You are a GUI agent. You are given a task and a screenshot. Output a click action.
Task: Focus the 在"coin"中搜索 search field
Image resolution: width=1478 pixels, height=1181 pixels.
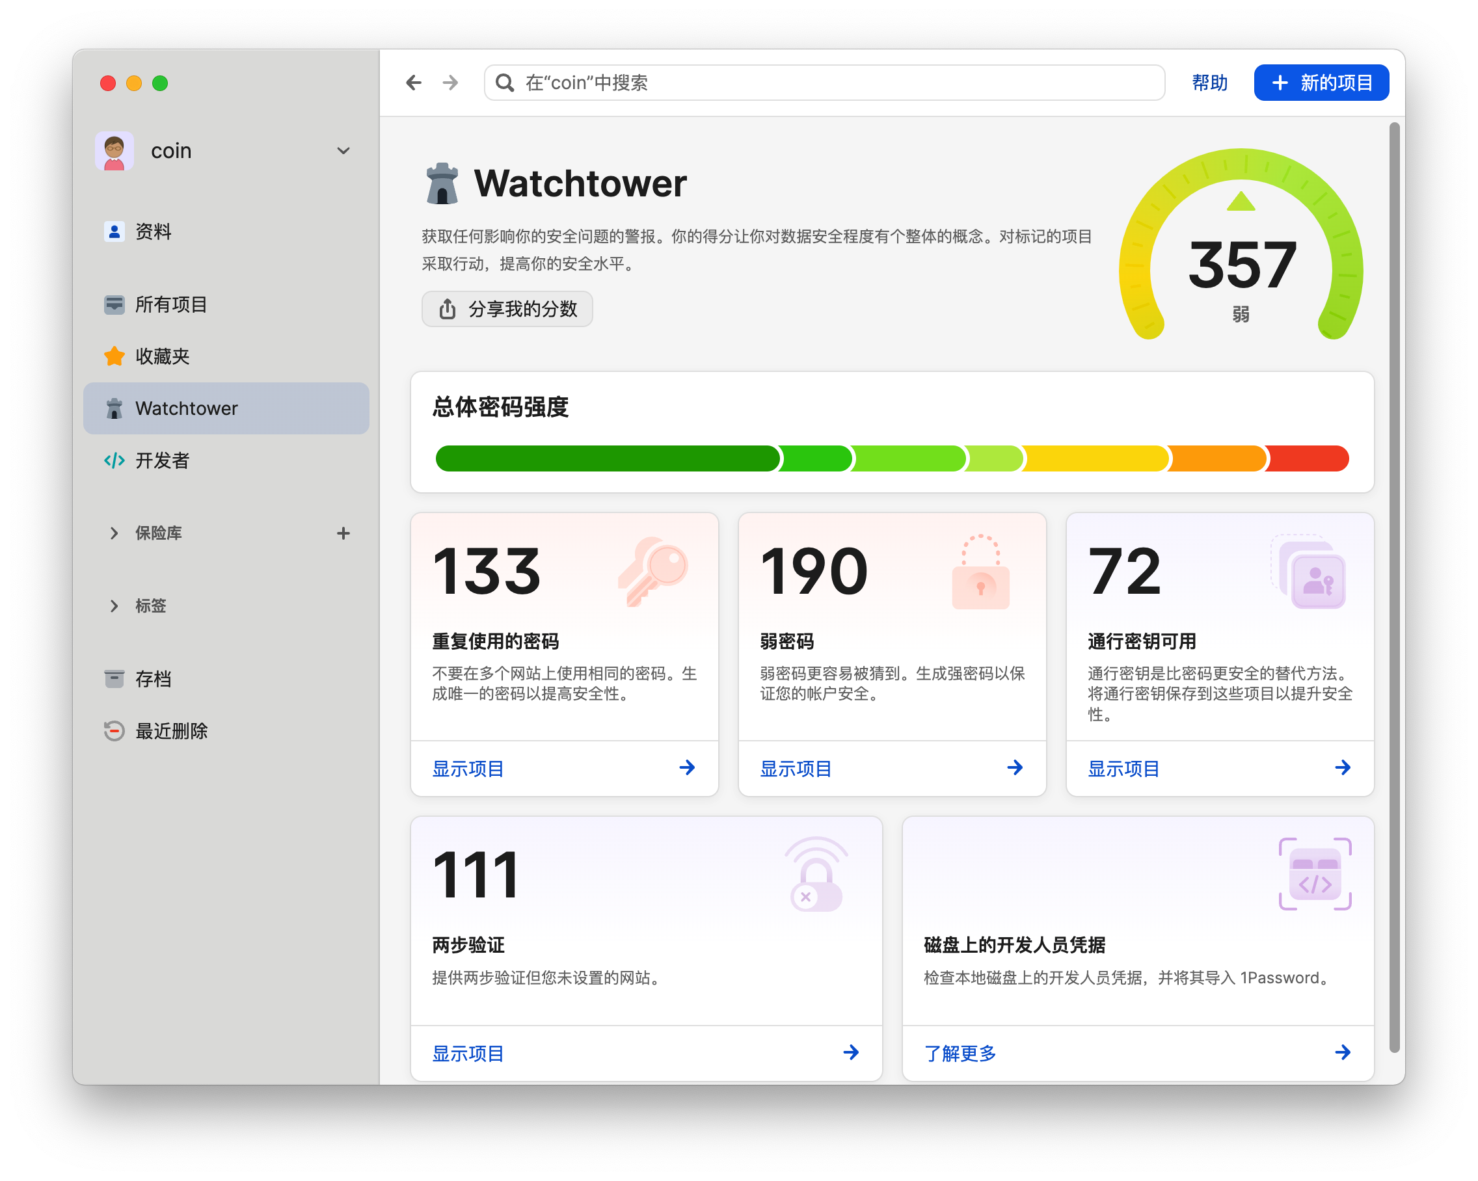click(824, 83)
